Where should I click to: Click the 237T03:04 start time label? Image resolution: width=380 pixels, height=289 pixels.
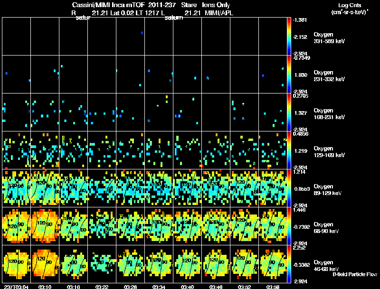coord(16,287)
